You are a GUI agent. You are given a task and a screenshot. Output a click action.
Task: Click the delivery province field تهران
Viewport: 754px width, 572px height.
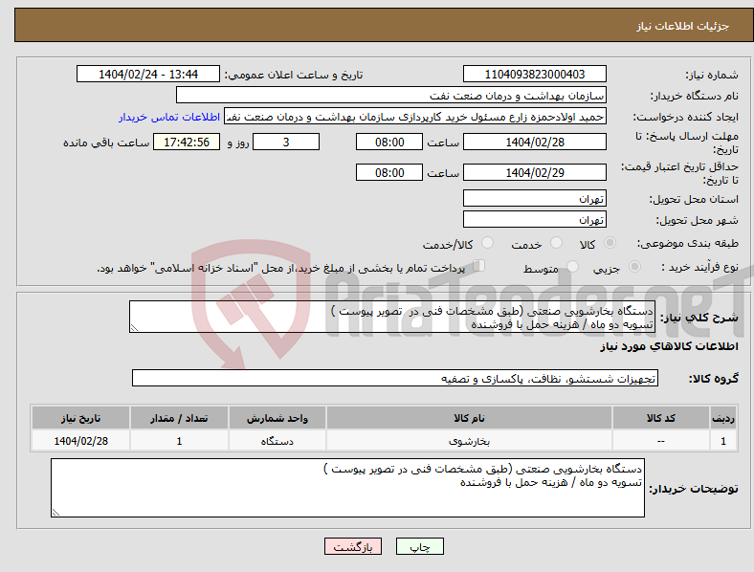click(535, 198)
